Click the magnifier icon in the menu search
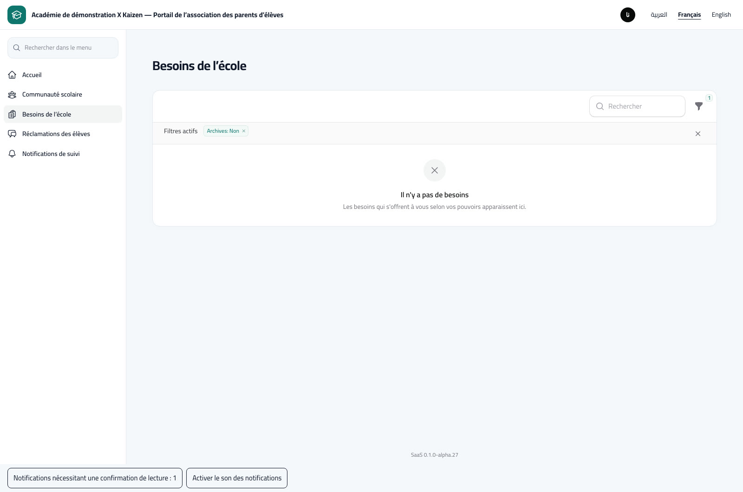Image resolution: width=743 pixels, height=492 pixels. pos(17,48)
